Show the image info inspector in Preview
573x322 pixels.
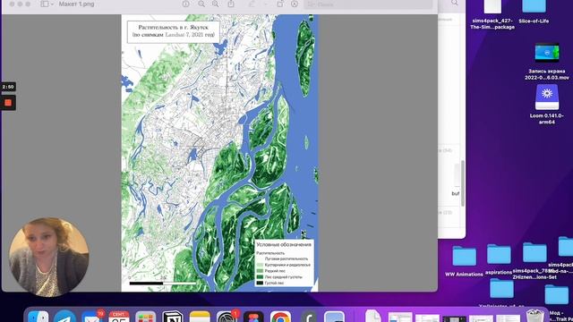pos(185,4)
